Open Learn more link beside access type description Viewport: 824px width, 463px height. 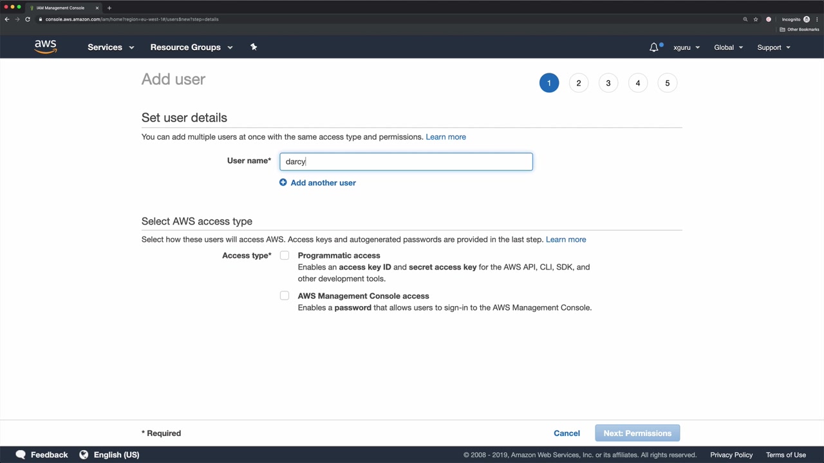click(566, 239)
